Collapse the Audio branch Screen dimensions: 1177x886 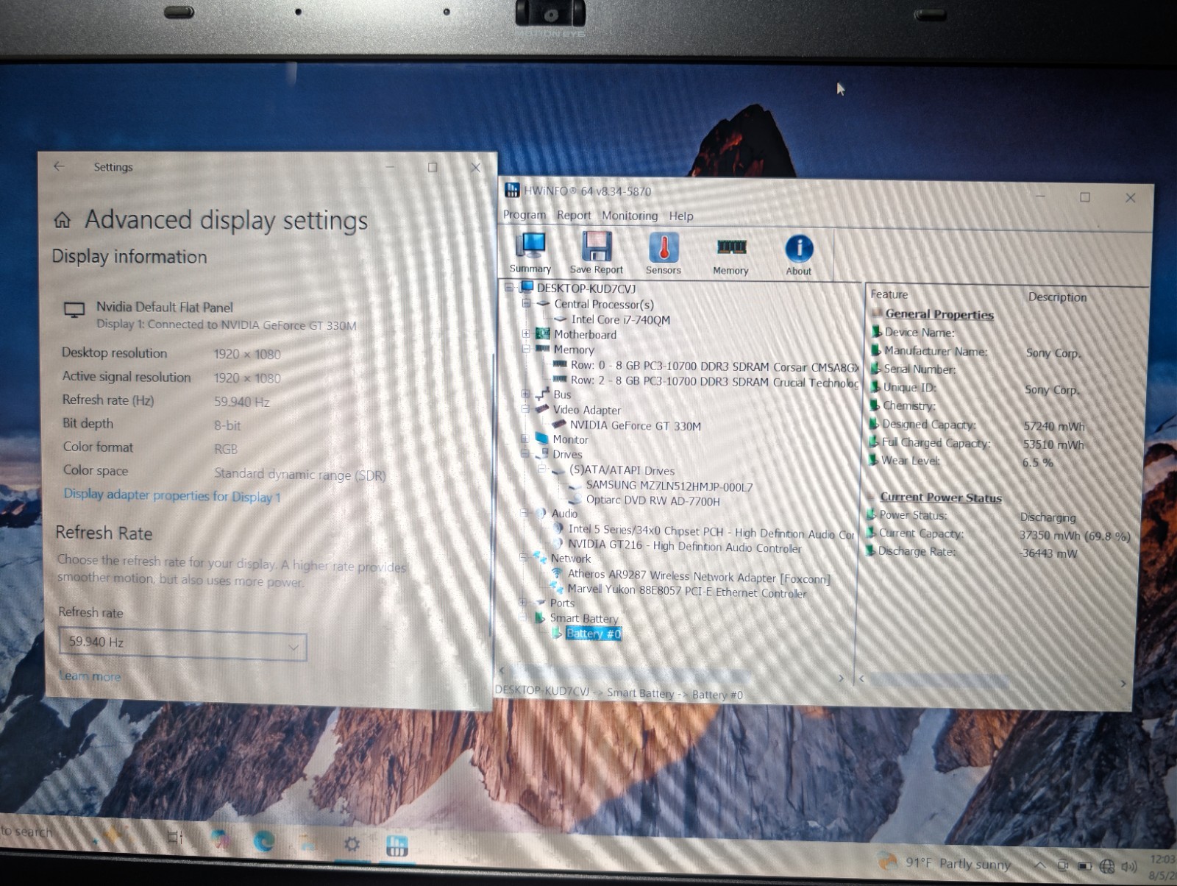(x=524, y=513)
